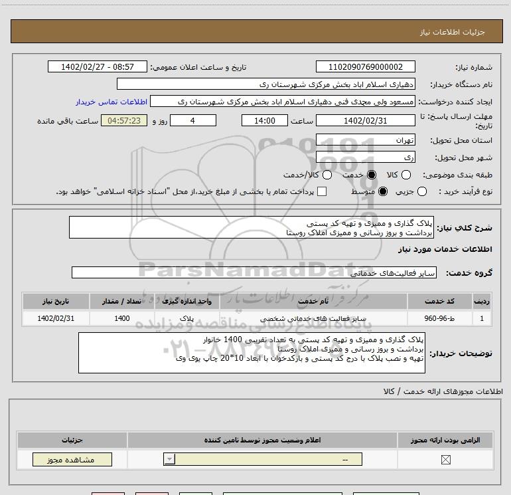Click the جزئیات column header
511x495 pixels.
72,440
